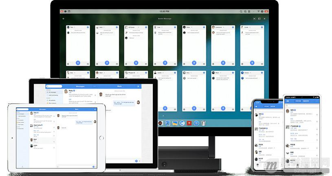The width and height of the screenshot is (332, 176).
Task: Click the Bullet Message title
Action: pos(165,19)
